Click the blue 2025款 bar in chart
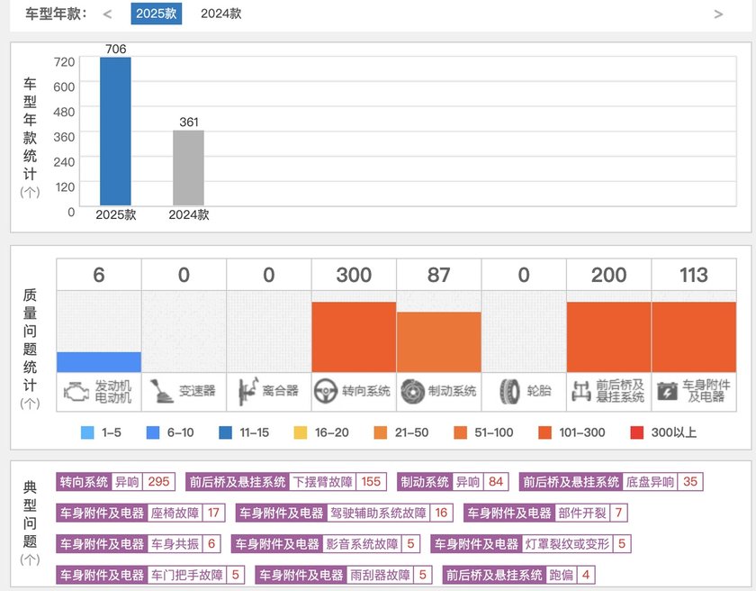Image resolution: width=756 pixels, height=591 pixels. tap(115, 131)
